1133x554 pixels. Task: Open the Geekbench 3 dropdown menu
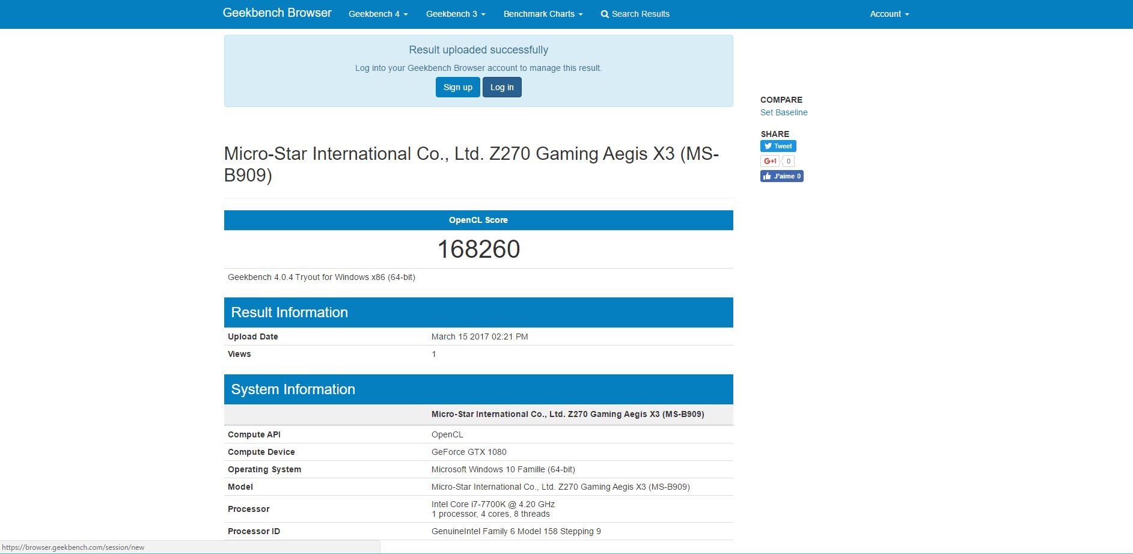(456, 14)
